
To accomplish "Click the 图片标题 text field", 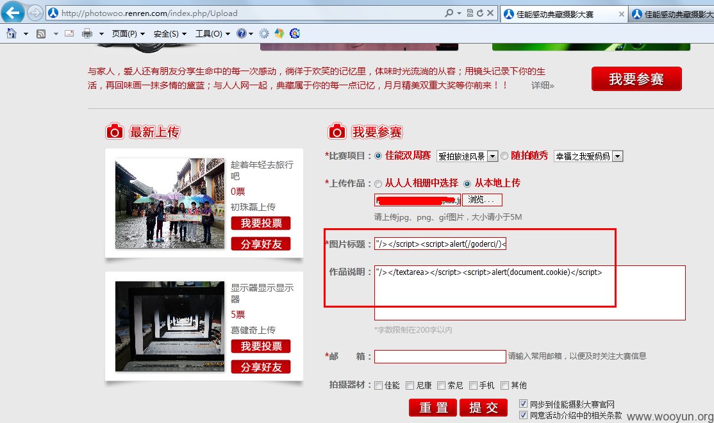I will click(x=440, y=244).
